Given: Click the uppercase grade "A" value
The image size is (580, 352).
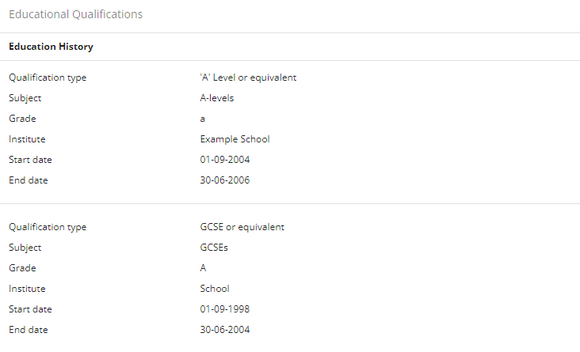Looking at the screenshot, I should (x=203, y=268).
